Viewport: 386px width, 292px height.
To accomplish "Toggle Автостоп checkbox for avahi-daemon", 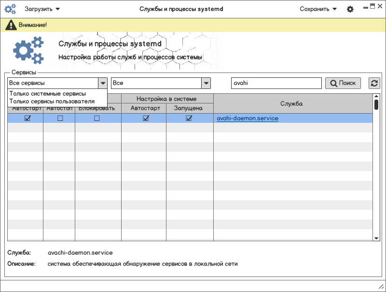I will coord(60,118).
